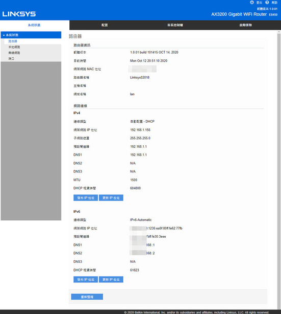The width and height of the screenshot is (281, 314).
Task: Click the logout icon in the header
Action: 252,3
